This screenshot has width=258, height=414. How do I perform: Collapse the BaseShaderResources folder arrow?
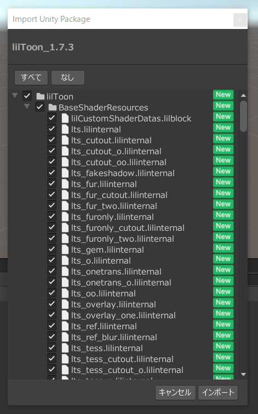(x=27, y=107)
